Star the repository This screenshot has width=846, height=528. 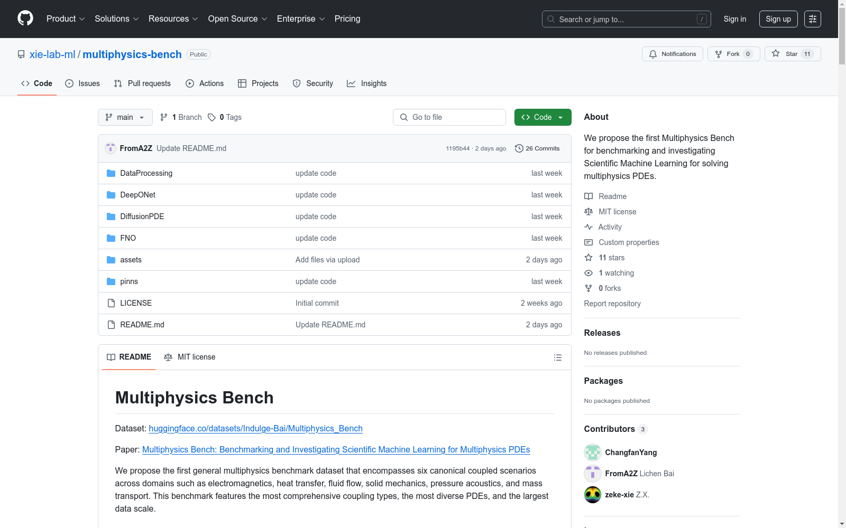792,54
